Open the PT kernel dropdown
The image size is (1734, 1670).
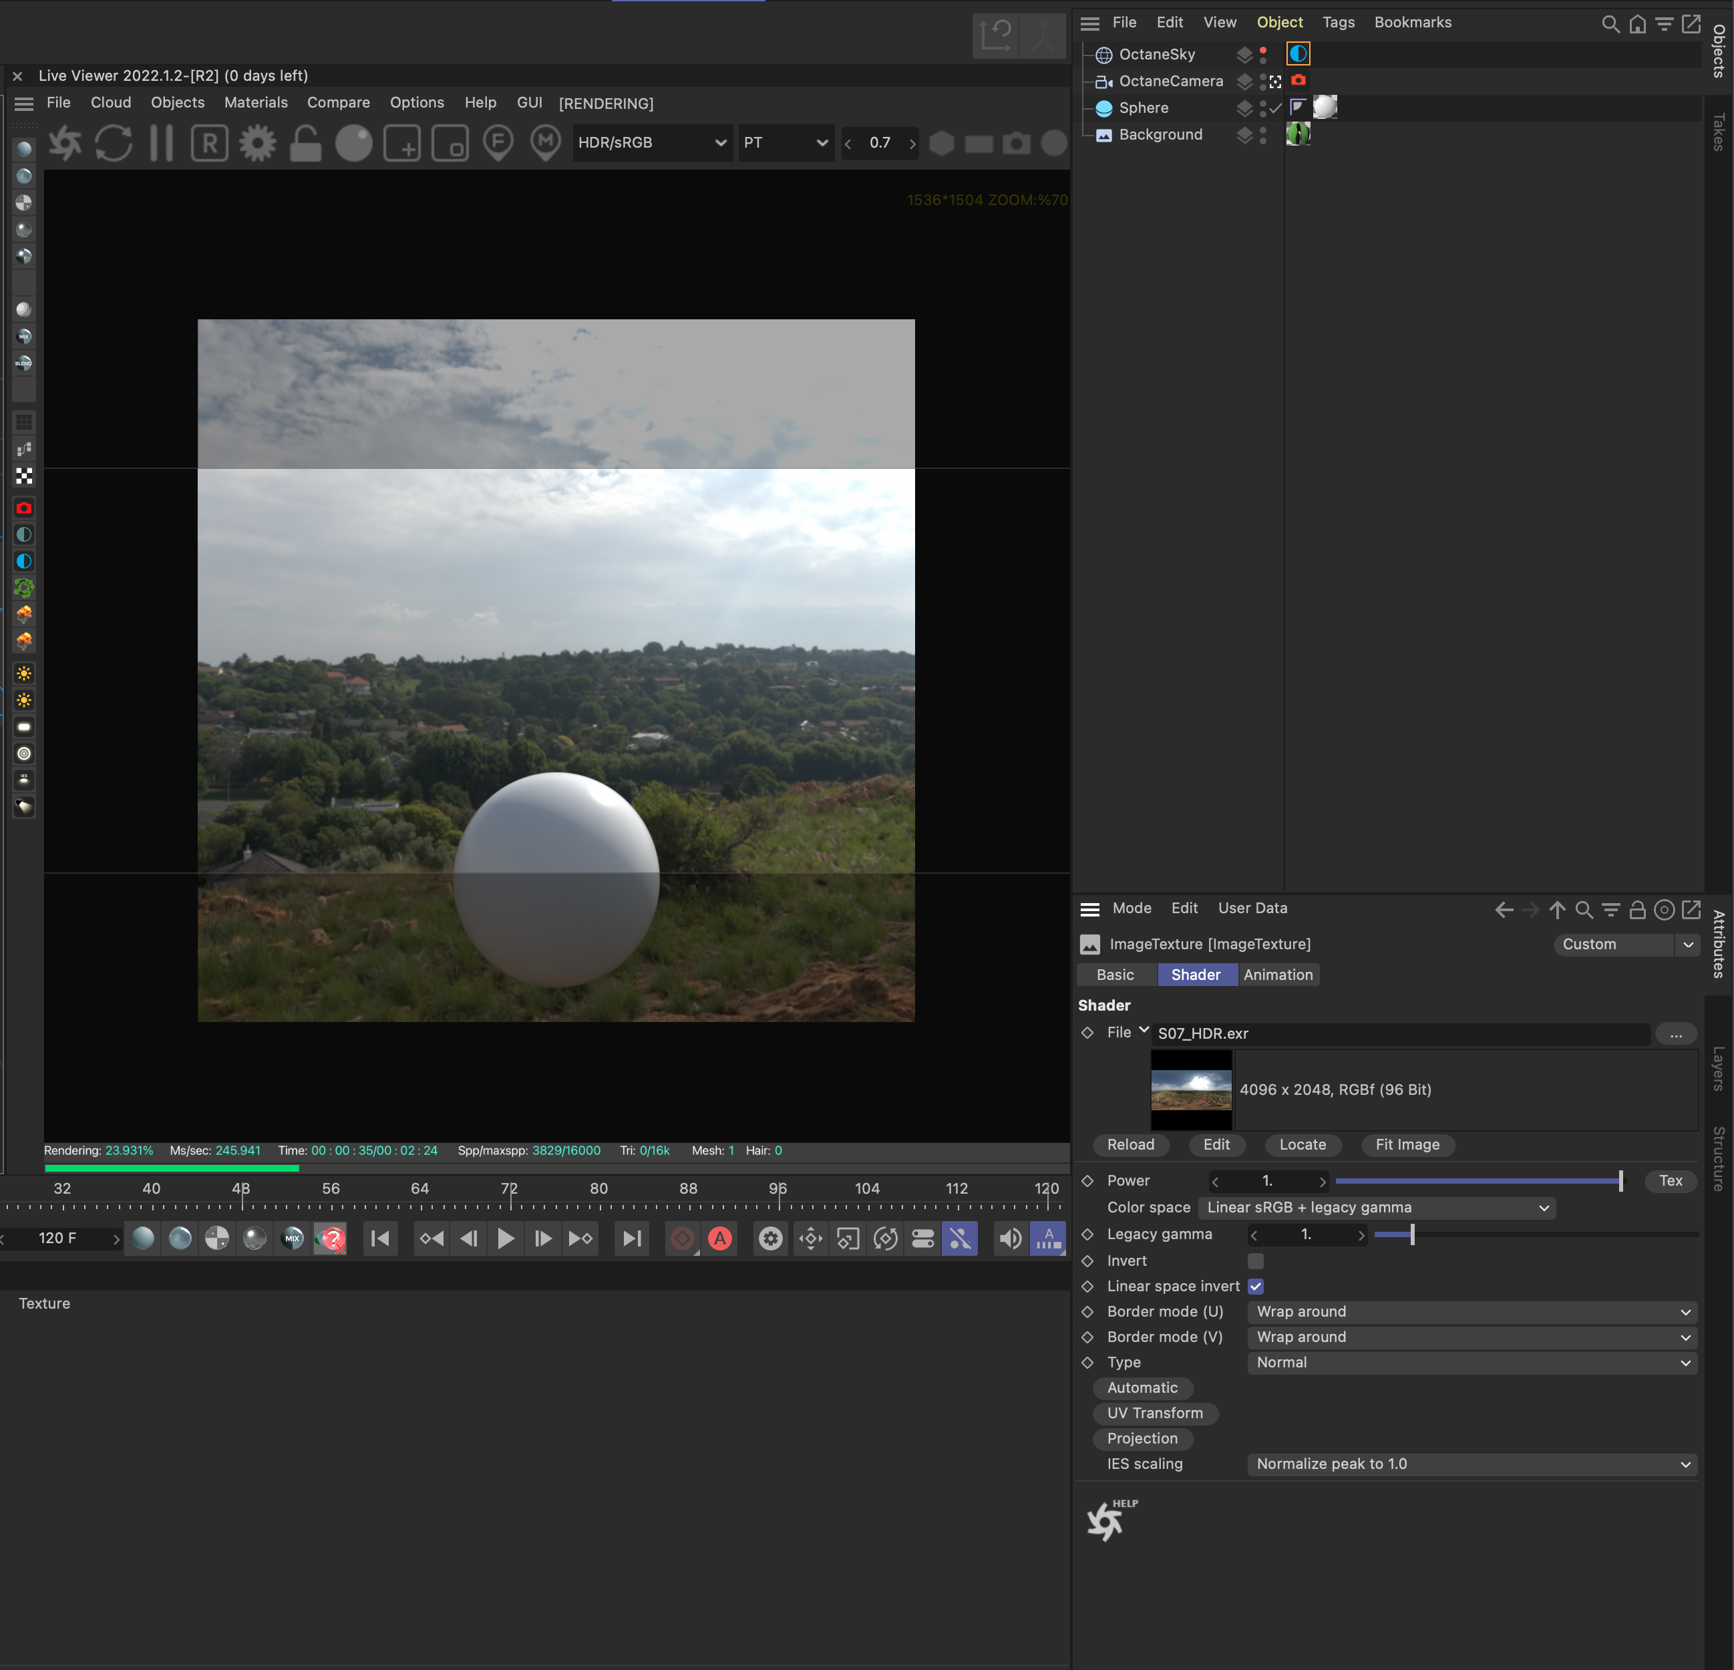[786, 142]
